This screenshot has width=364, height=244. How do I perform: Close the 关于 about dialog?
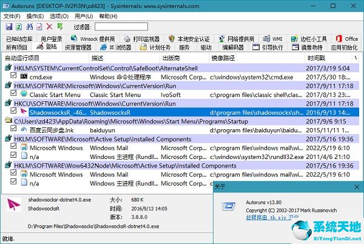(x=357, y=187)
